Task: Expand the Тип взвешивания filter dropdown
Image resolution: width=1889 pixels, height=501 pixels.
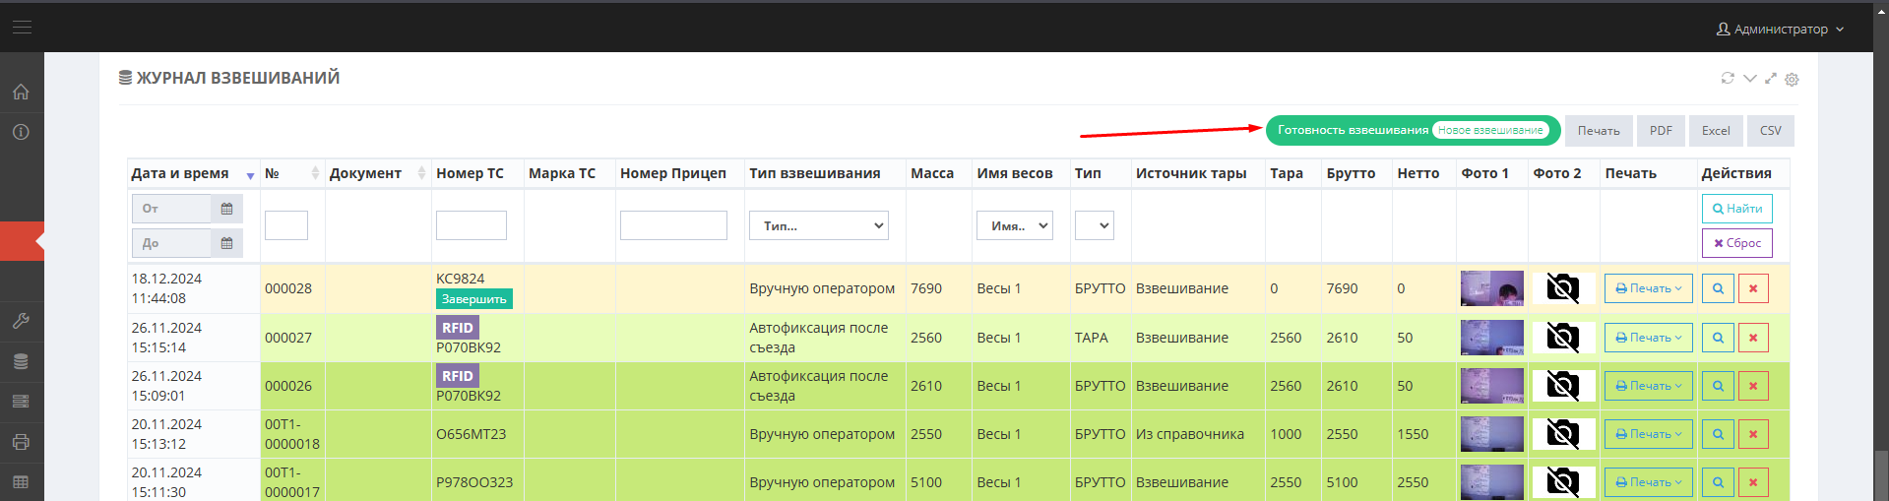Action: pos(819,225)
